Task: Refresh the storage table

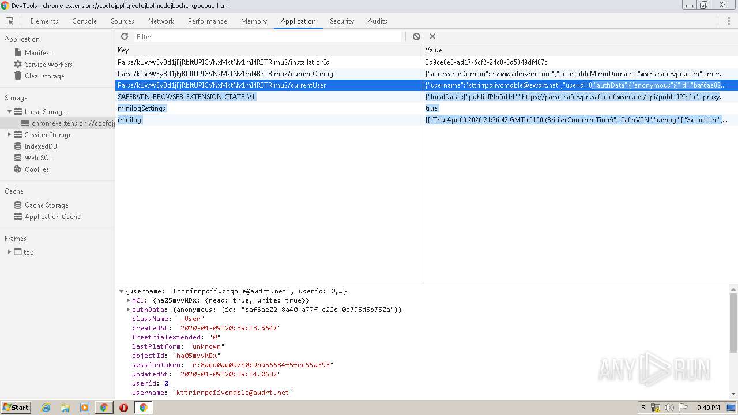Action: [125, 36]
